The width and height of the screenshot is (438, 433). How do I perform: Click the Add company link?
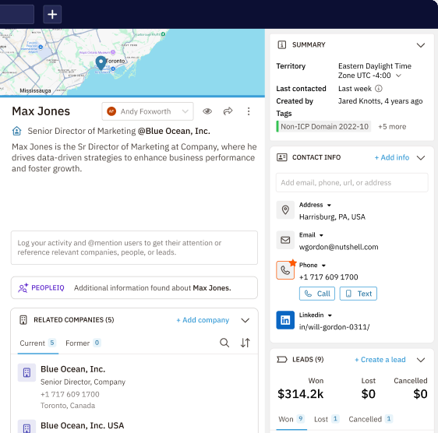click(x=203, y=320)
